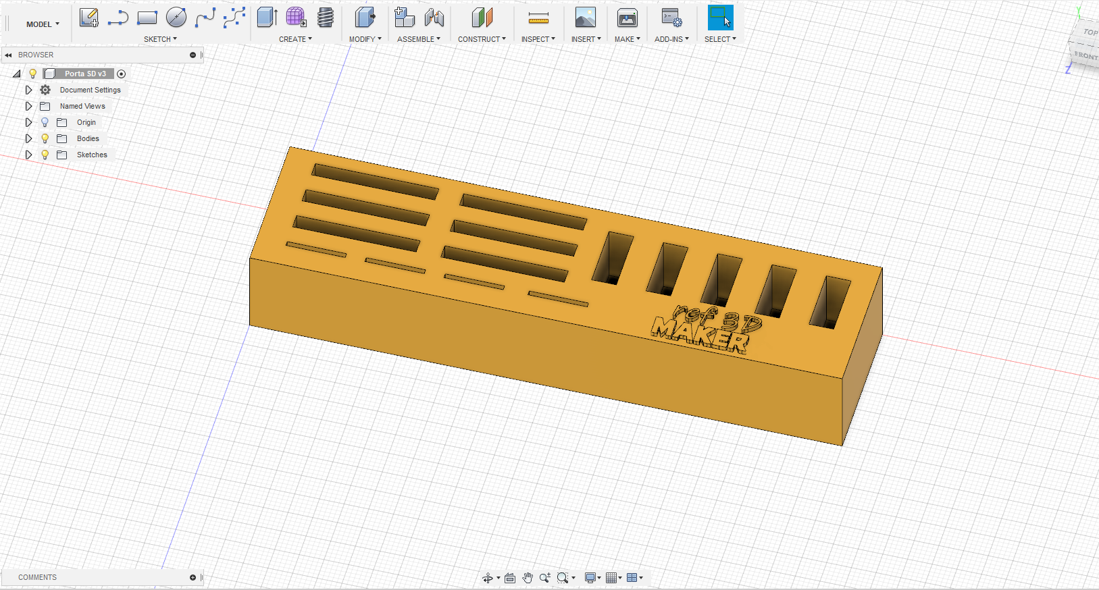Screen dimensions: 1099x590
Task: Select the Create Sketch tool
Action: (x=89, y=18)
